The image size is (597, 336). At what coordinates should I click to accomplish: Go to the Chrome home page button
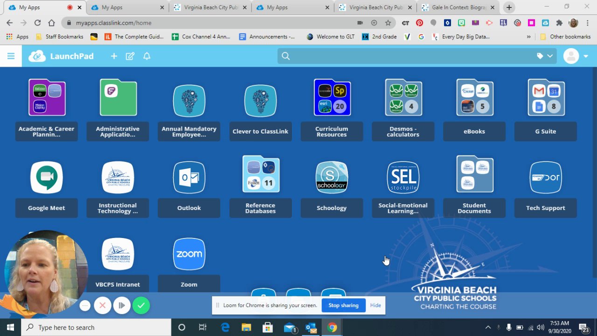[x=51, y=22]
